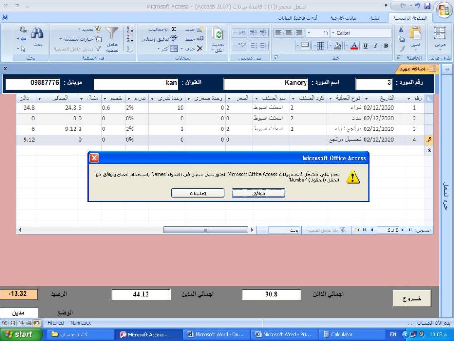Open dropdown arrow of نوع العملية column
Screen dimensions: 454x341
(x=331, y=99)
